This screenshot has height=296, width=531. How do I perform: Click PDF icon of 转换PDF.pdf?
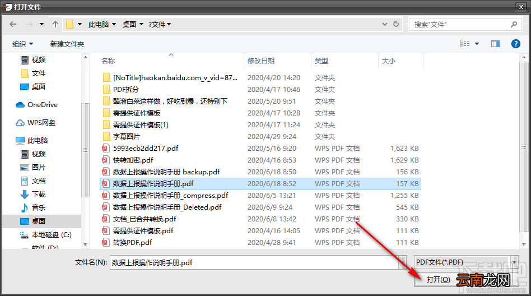[106, 242]
